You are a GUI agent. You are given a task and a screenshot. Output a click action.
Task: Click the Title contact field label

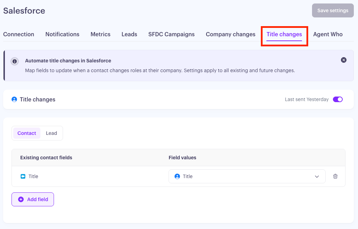[33, 176]
